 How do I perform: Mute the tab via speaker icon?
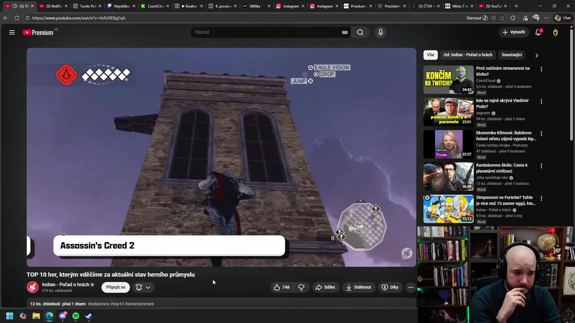[15, 6]
